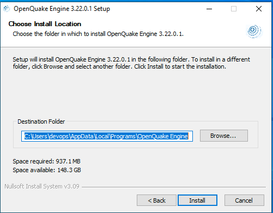Screen dimensions: 273x213
Task: Click the 'Setup will install OpenQuake Engine' instruction paragraph
Action: 131,63
